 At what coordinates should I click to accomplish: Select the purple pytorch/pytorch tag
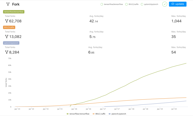click(x=11, y=43)
